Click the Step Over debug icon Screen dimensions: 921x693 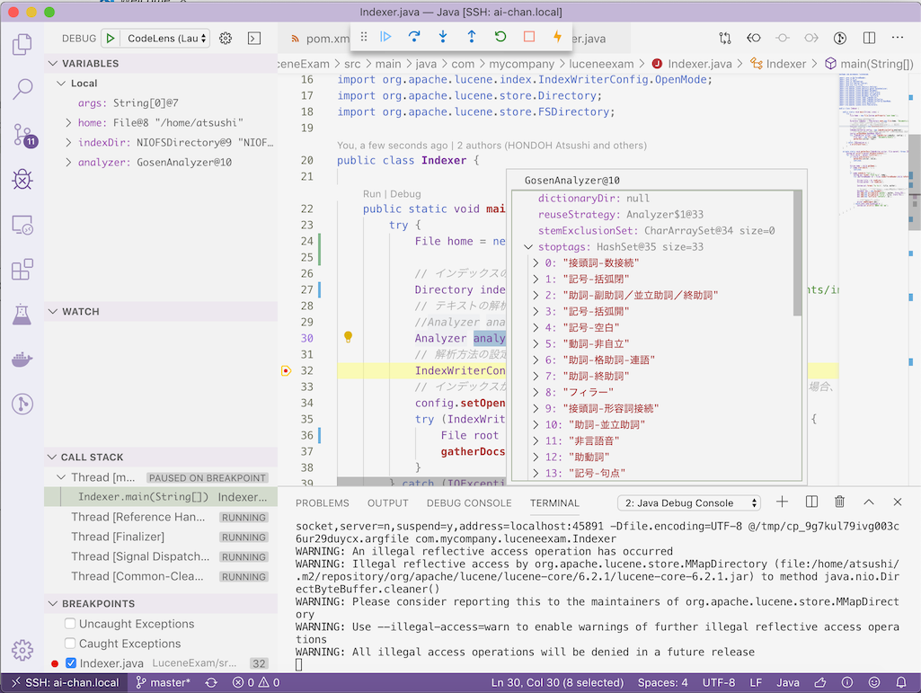pyautogui.click(x=414, y=37)
